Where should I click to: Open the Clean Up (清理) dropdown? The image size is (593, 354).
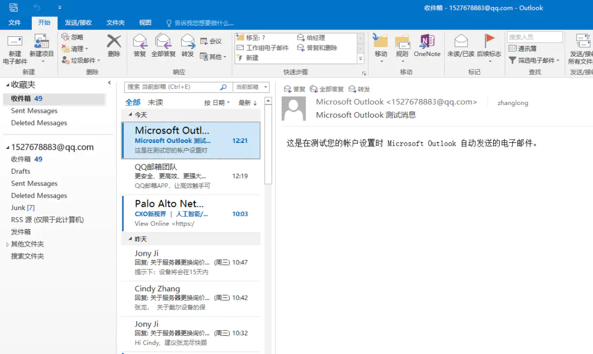[x=75, y=48]
